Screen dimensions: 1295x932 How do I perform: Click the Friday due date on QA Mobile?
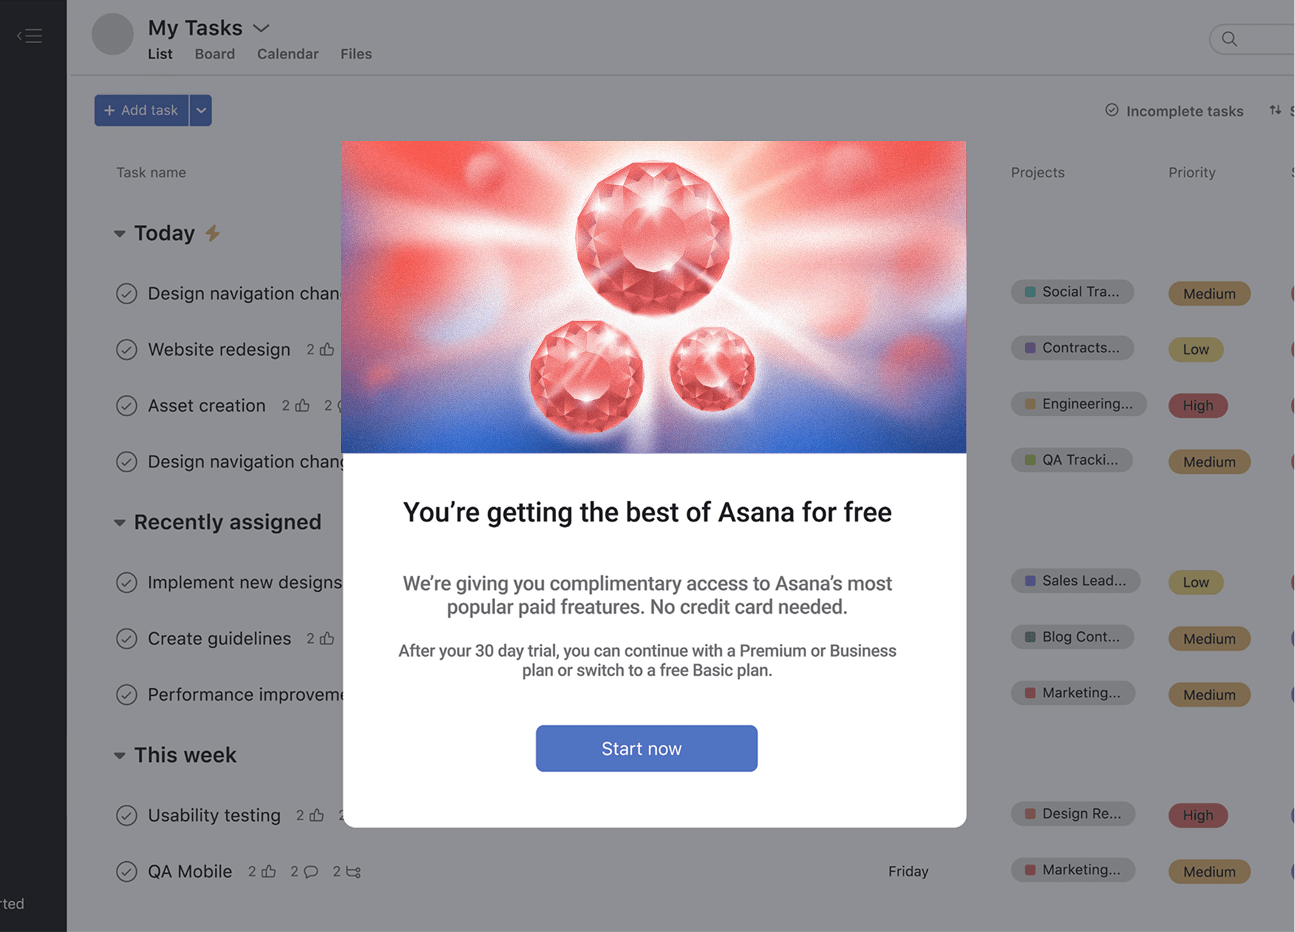[x=908, y=872]
